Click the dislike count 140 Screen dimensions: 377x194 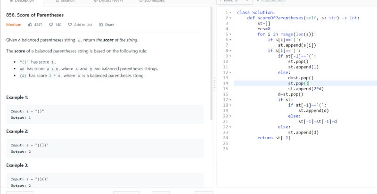[x=58, y=25]
